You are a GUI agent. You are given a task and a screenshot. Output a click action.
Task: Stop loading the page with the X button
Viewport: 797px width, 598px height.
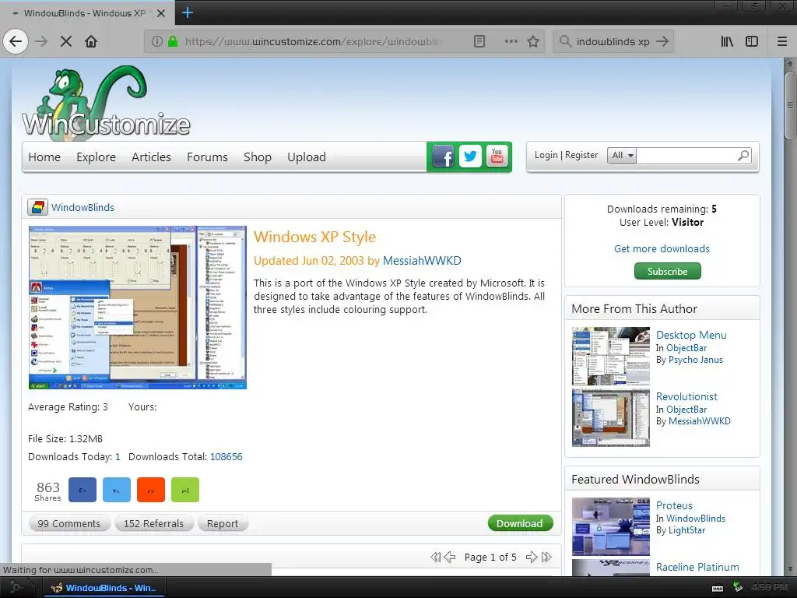coord(66,41)
